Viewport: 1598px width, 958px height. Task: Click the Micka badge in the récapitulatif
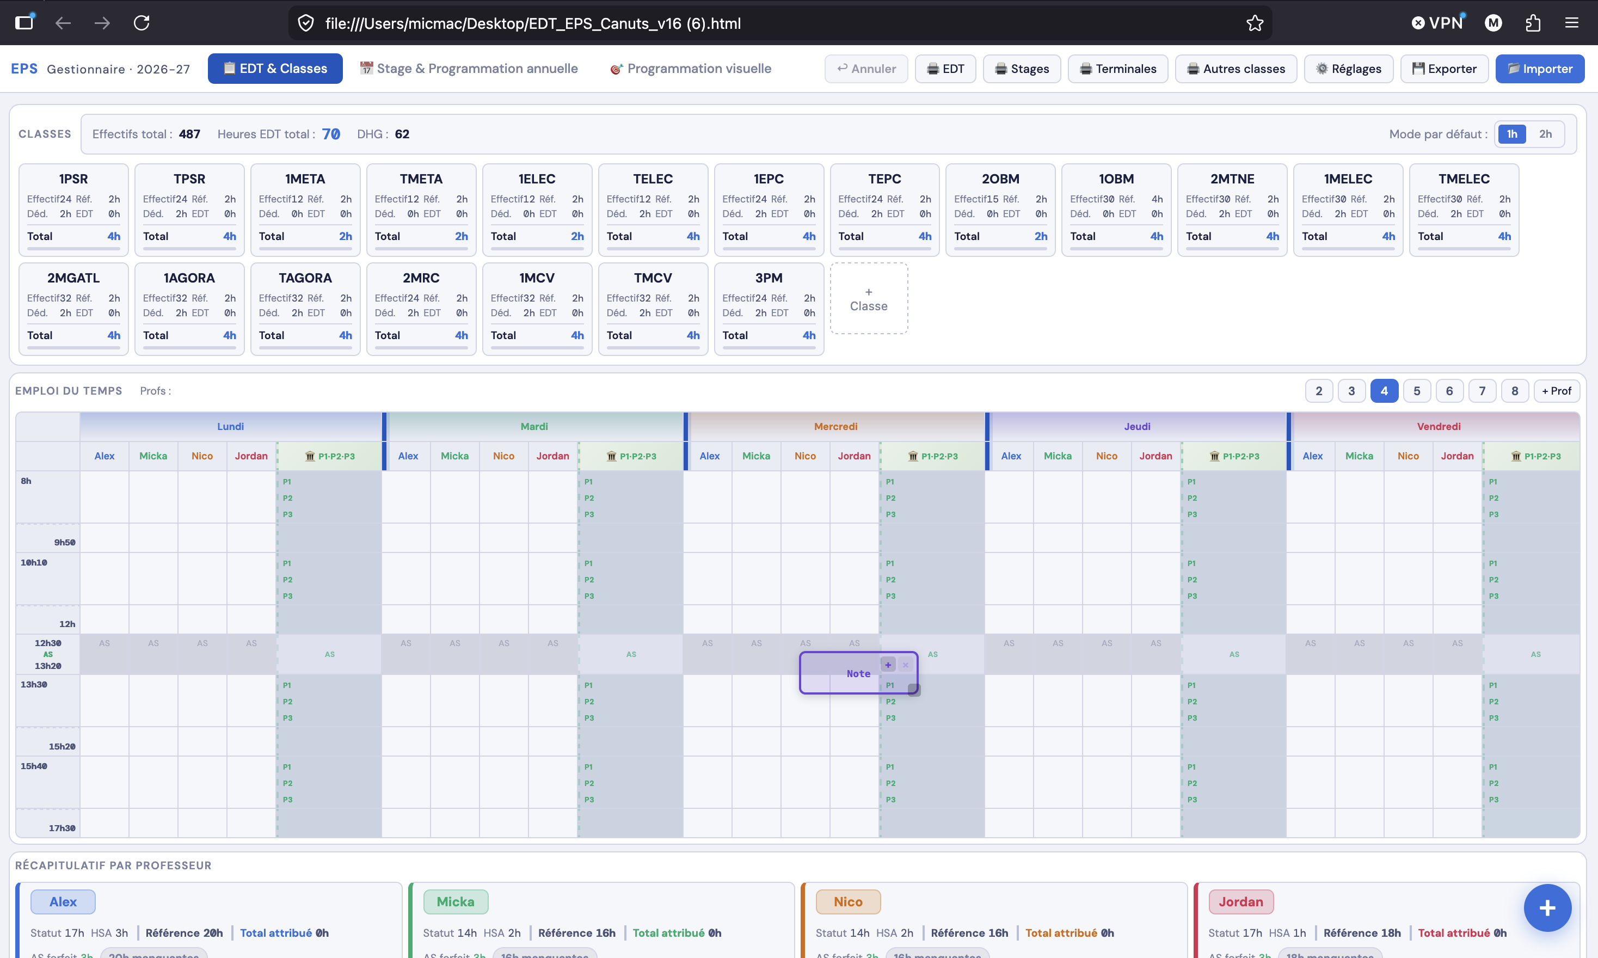pyautogui.click(x=456, y=901)
